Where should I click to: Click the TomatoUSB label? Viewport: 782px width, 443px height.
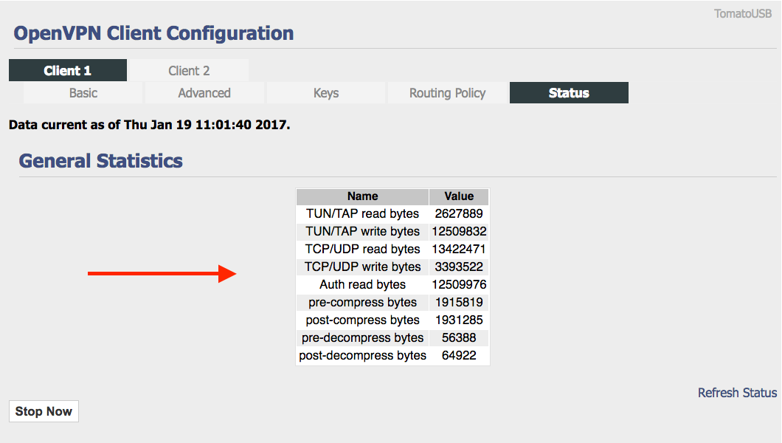743,13
